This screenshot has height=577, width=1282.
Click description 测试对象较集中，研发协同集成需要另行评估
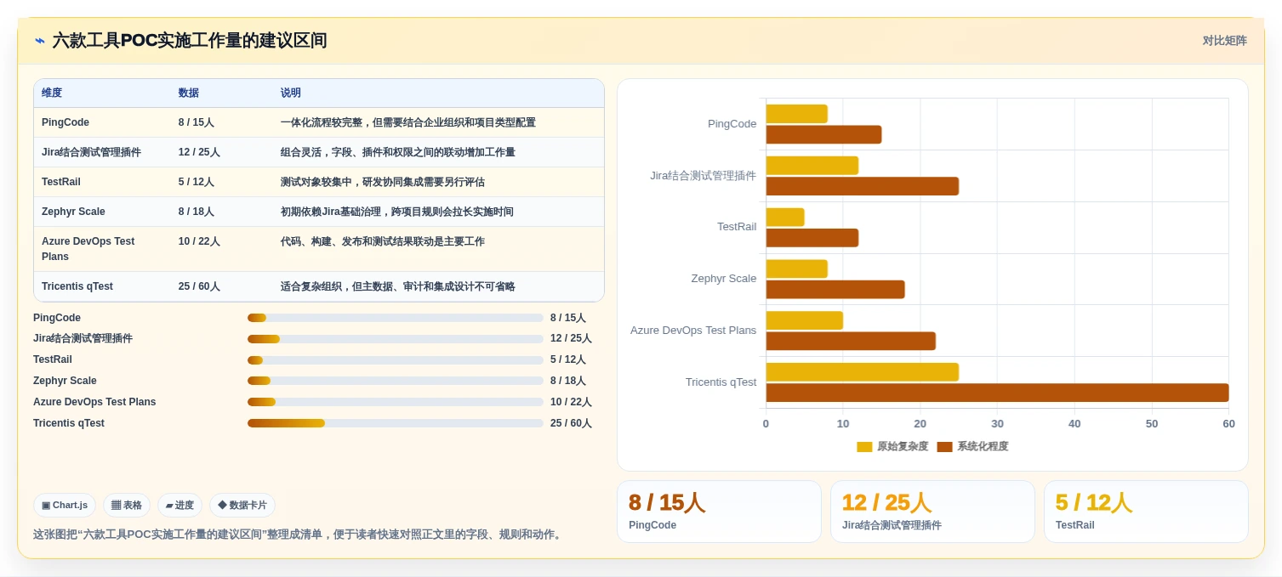383,182
